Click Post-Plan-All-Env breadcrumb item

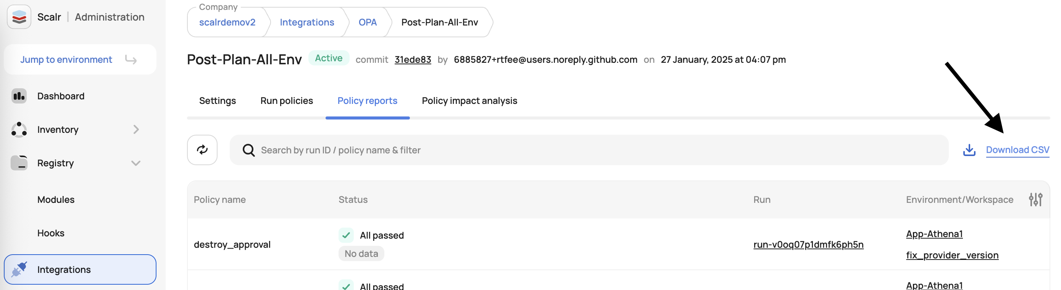click(x=439, y=22)
